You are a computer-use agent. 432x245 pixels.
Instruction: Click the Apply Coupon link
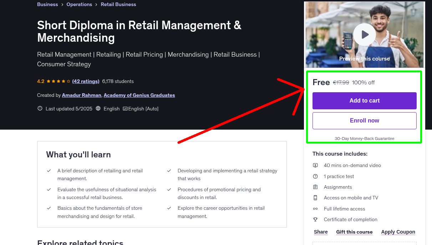(398, 232)
